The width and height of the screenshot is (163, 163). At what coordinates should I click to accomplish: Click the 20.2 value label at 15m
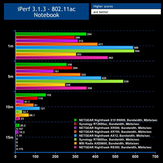pos(23,125)
